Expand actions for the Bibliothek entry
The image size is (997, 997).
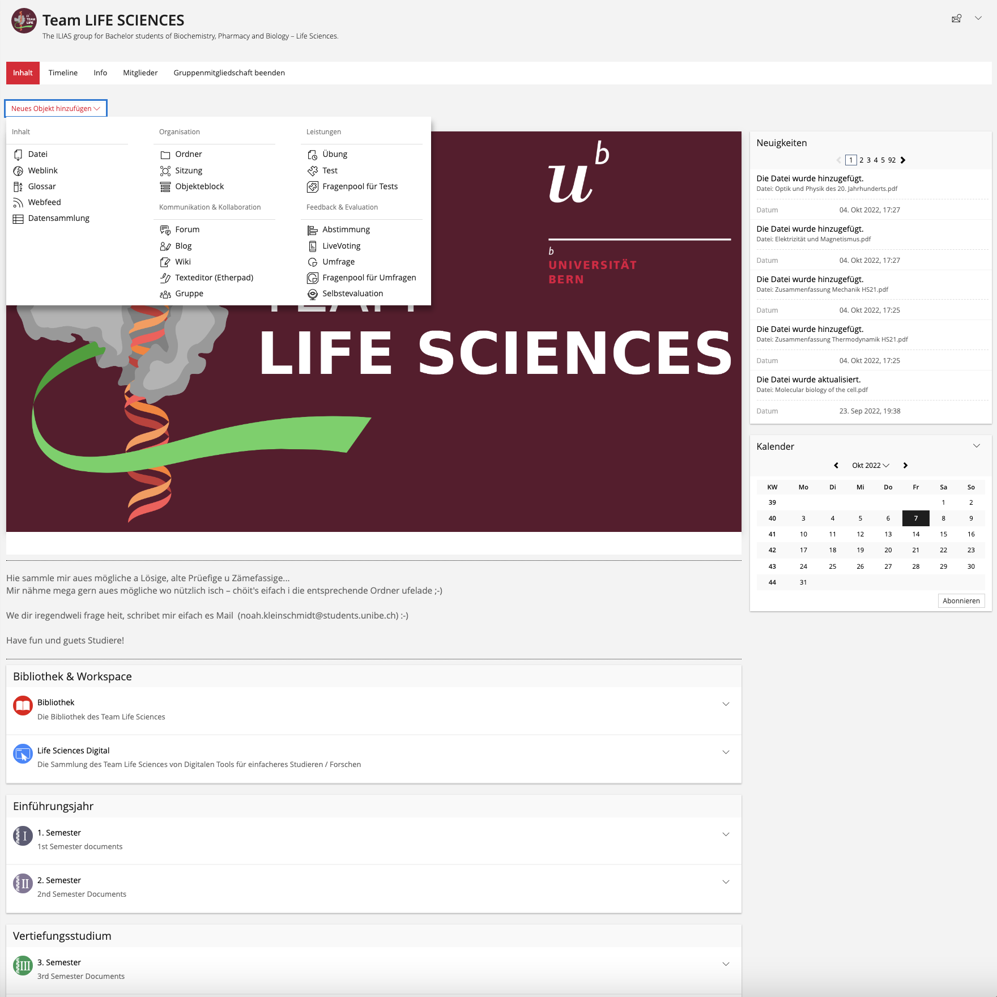pos(726,704)
